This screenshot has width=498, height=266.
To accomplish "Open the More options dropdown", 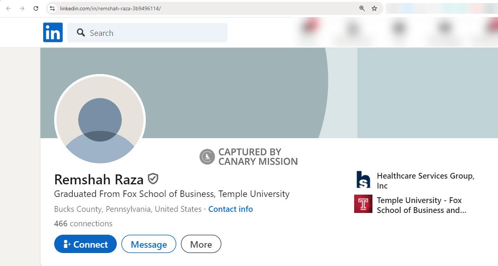I will click(201, 244).
